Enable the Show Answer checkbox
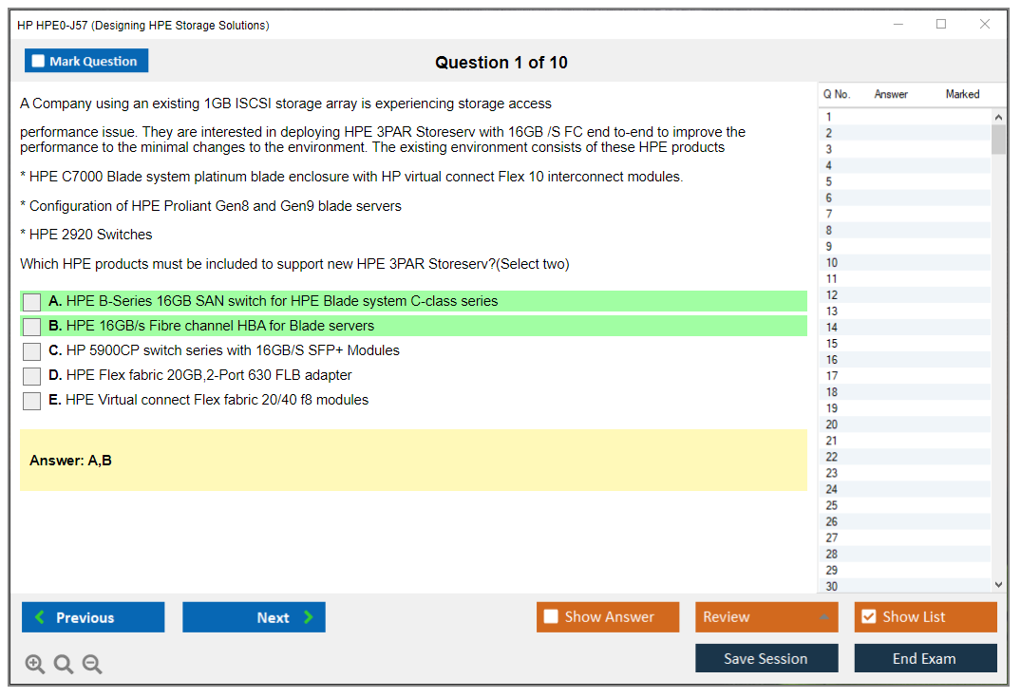This screenshot has height=698, width=1021. [551, 617]
